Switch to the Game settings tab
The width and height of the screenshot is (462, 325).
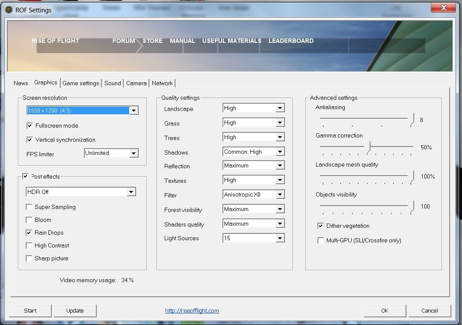81,83
